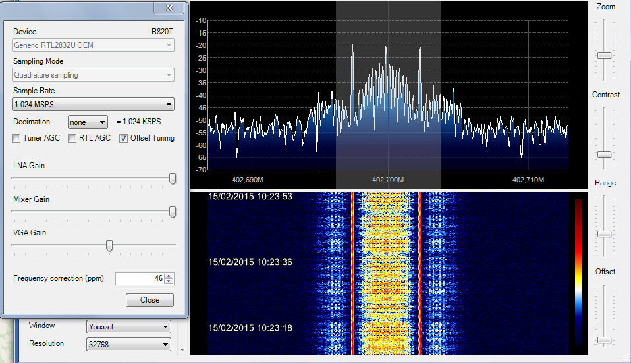631x363 pixels.
Task: Click the Range slider handle
Action: pyautogui.click(x=604, y=234)
